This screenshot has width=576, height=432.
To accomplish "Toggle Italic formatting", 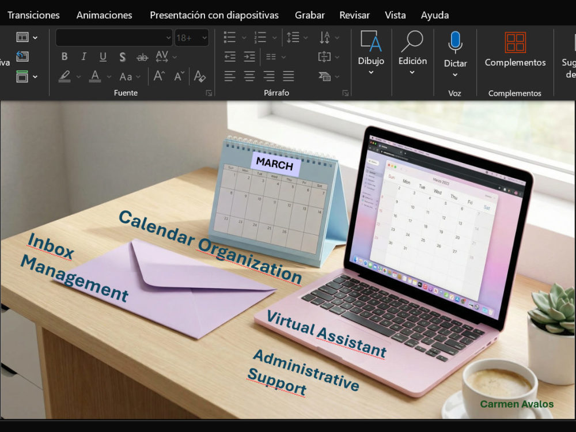I will [x=84, y=56].
